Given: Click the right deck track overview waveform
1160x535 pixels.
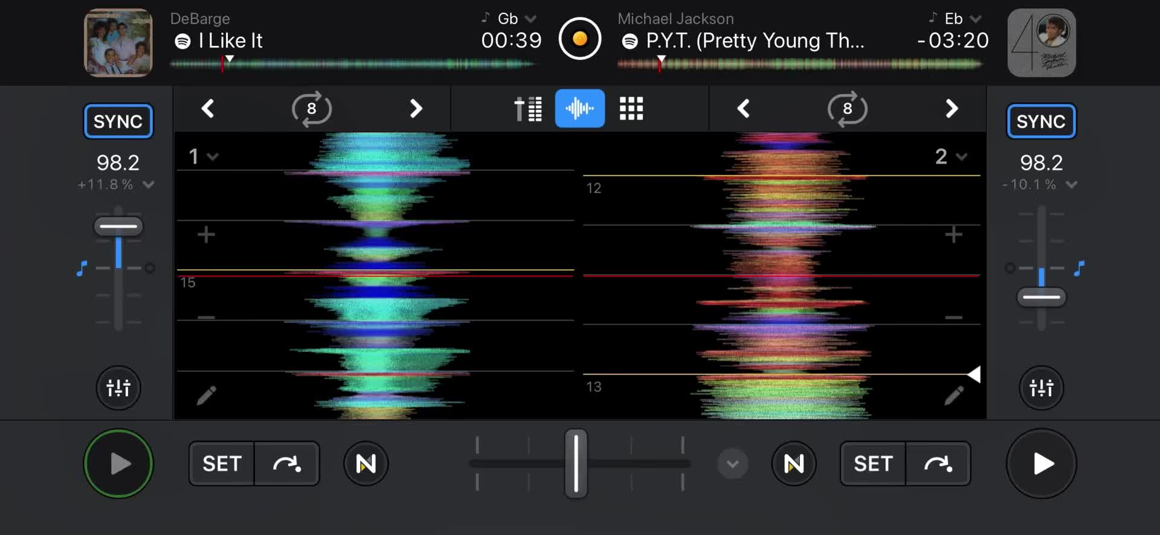Looking at the screenshot, I should coord(800,63).
